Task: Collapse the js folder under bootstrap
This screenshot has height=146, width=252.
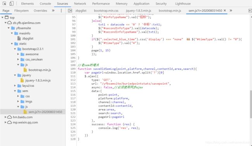Action: click(18, 64)
